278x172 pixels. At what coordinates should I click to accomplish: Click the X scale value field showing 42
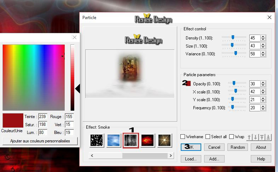pos(255,92)
